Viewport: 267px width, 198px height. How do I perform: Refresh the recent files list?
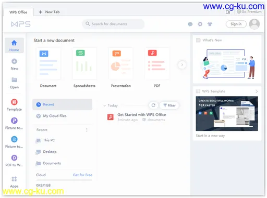(153, 105)
